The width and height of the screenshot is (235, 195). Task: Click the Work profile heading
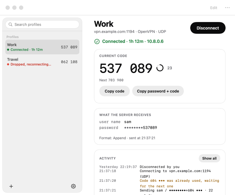[x=104, y=24]
